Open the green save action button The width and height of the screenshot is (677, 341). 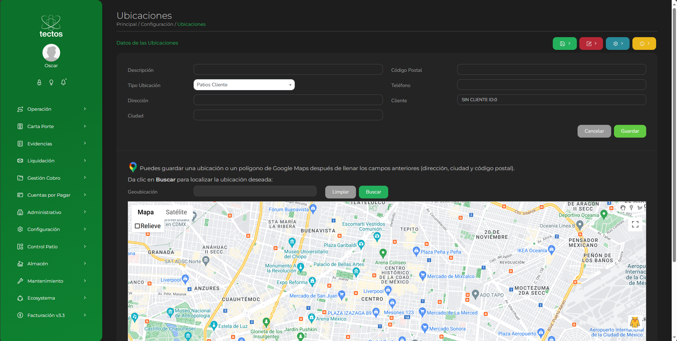(564, 44)
